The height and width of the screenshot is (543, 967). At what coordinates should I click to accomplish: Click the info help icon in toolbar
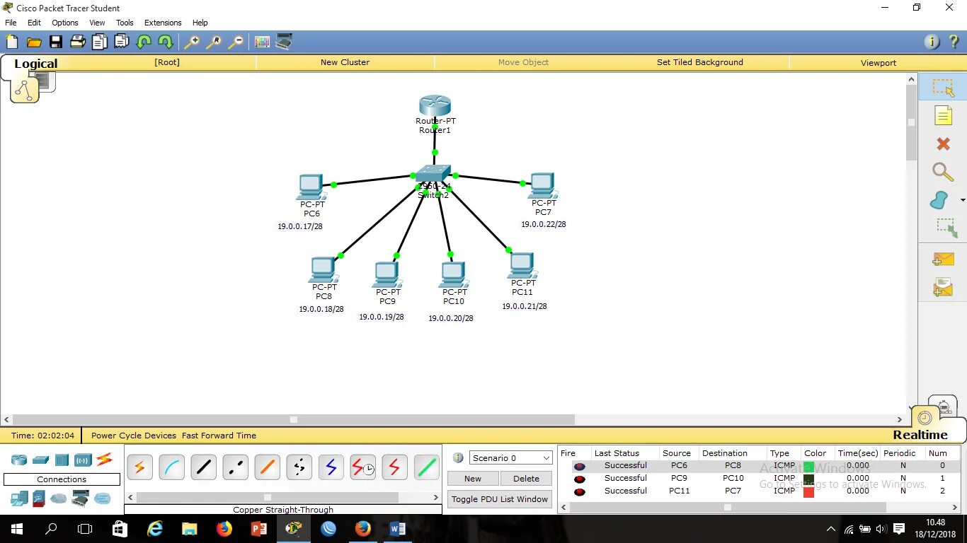tap(933, 42)
